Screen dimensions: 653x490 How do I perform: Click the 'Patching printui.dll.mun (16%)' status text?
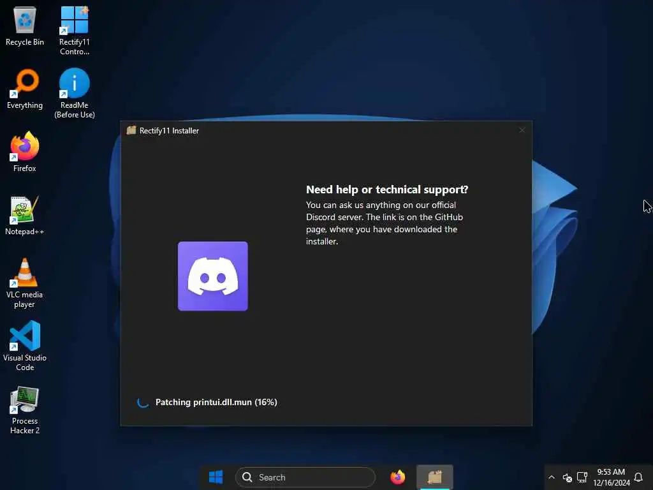click(216, 402)
